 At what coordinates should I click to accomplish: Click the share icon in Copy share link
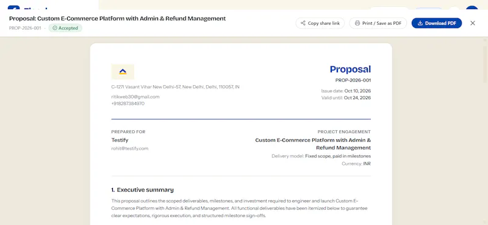click(303, 23)
